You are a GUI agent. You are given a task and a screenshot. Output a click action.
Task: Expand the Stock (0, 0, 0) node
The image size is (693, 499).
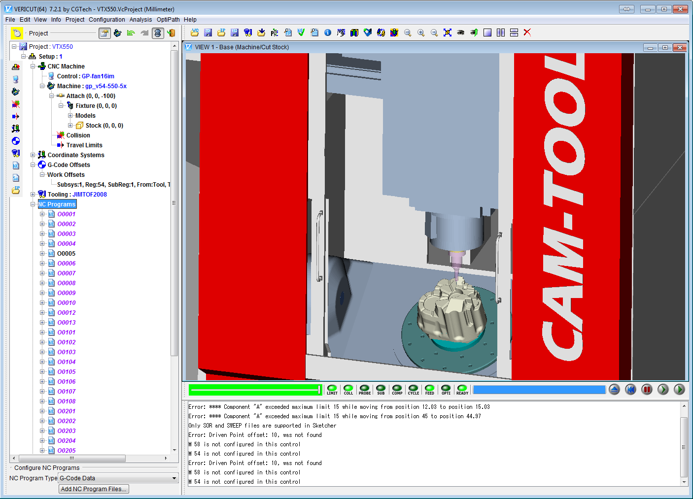[70, 125]
